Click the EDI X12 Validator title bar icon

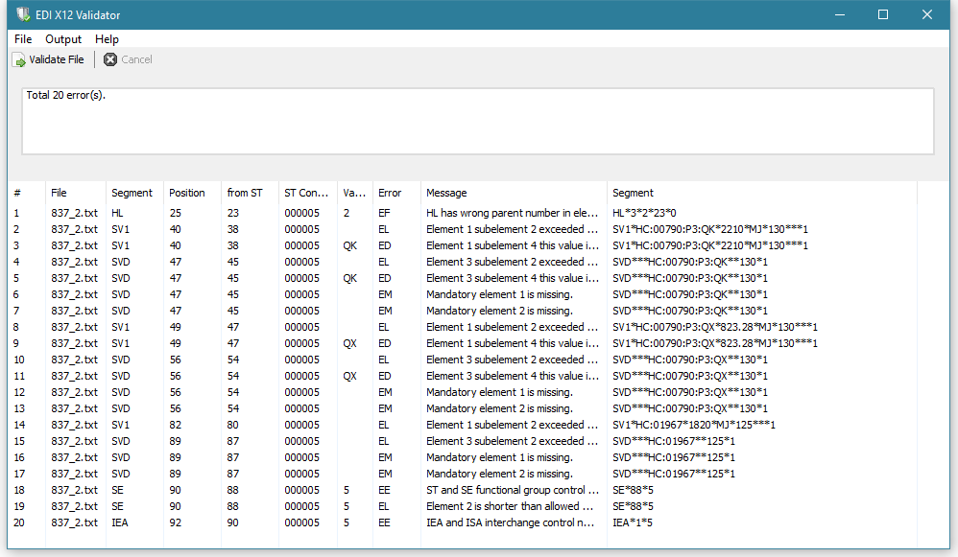(17, 14)
